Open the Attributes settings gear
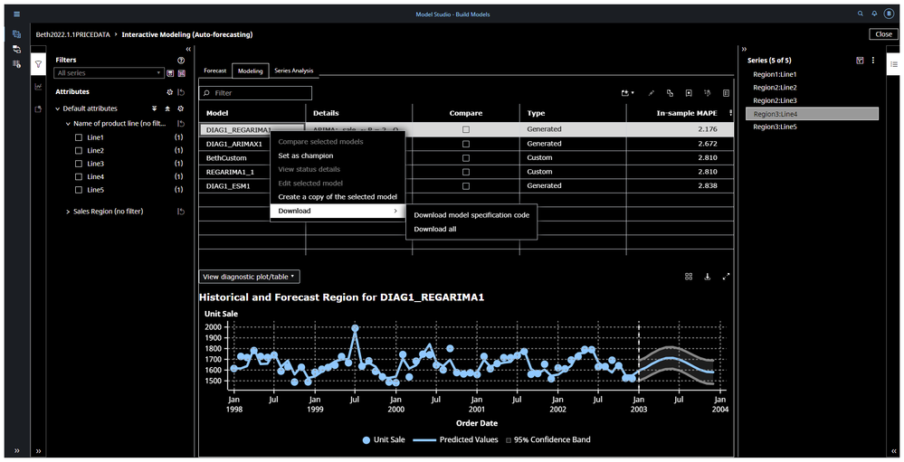 click(x=169, y=92)
